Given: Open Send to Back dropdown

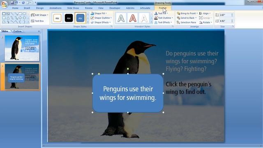Looking at the screenshot, I should click(187, 18).
